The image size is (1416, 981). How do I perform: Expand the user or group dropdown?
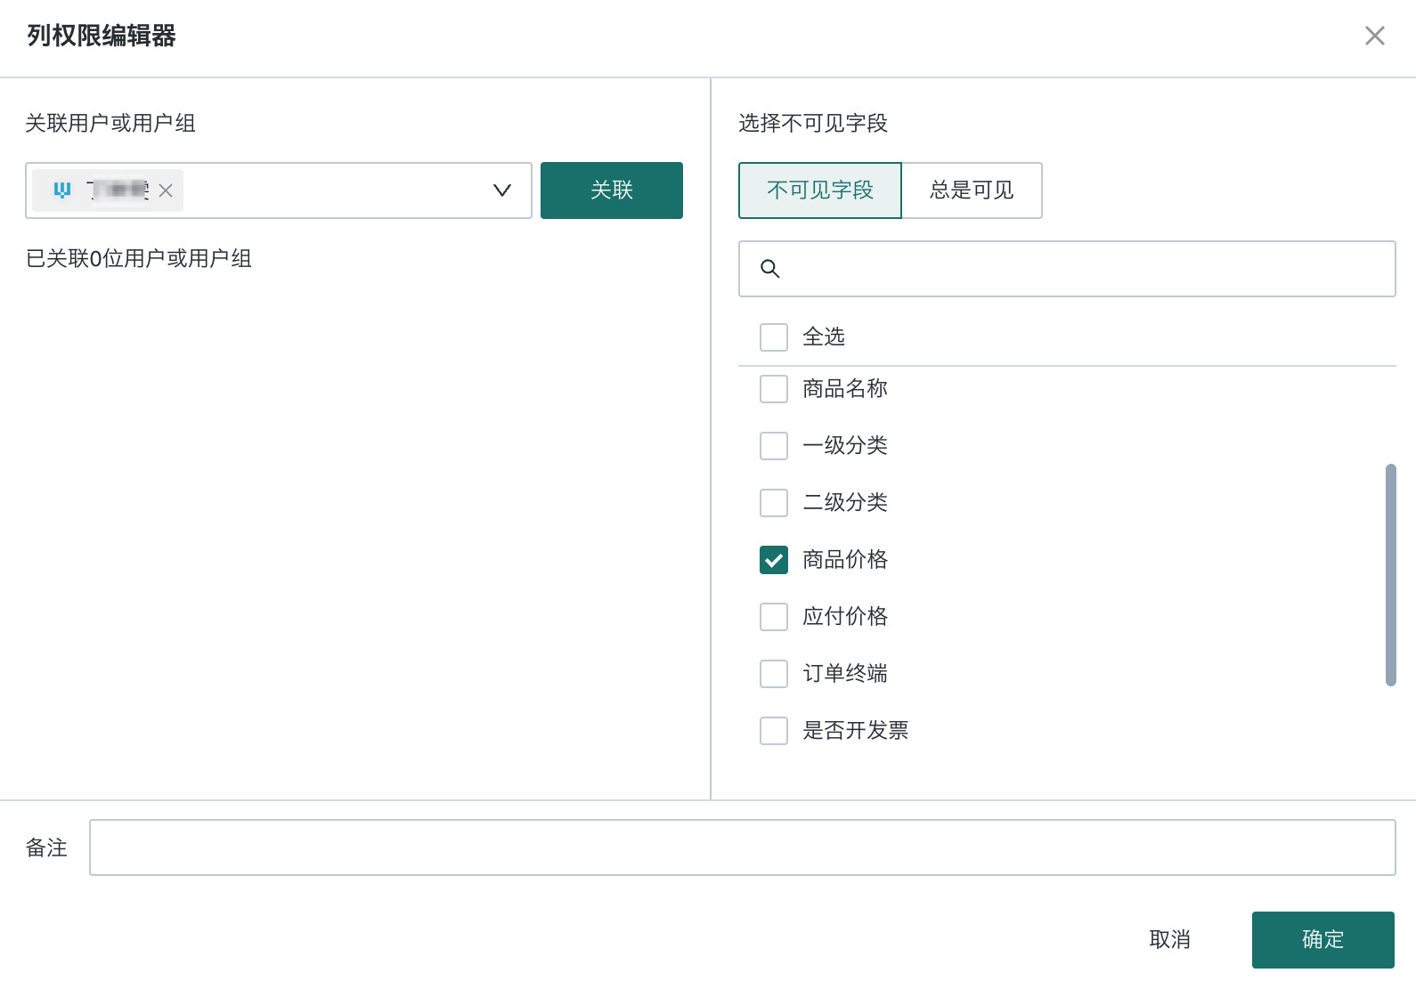pyautogui.click(x=502, y=191)
